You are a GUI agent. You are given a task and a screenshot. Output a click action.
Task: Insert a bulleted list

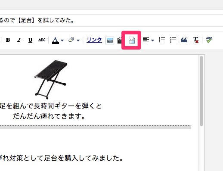click(173, 40)
